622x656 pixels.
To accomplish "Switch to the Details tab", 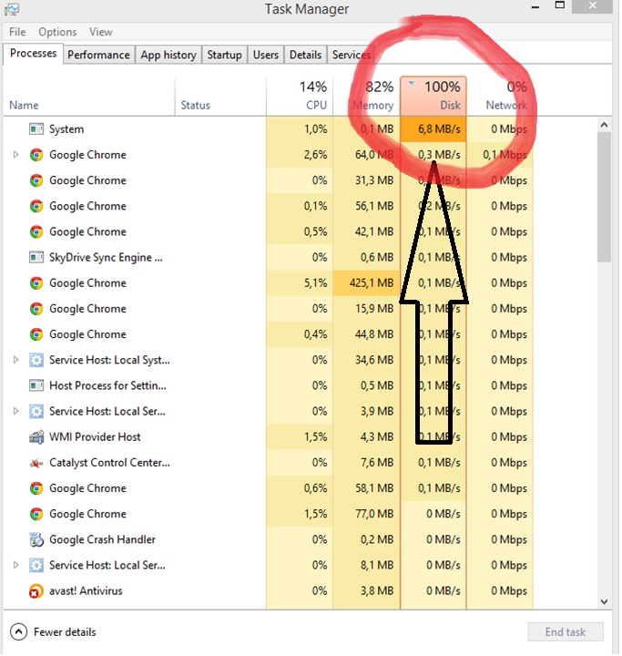I will coord(305,55).
